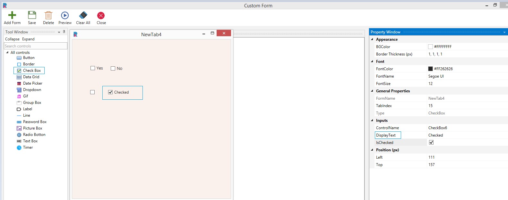Click the Add Form plus icon

(x=12, y=15)
